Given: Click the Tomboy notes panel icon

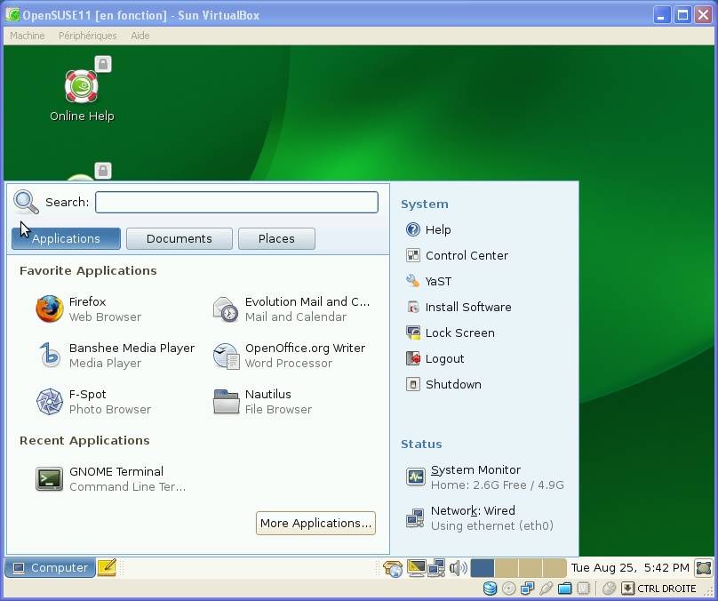Looking at the screenshot, I should point(108,567).
